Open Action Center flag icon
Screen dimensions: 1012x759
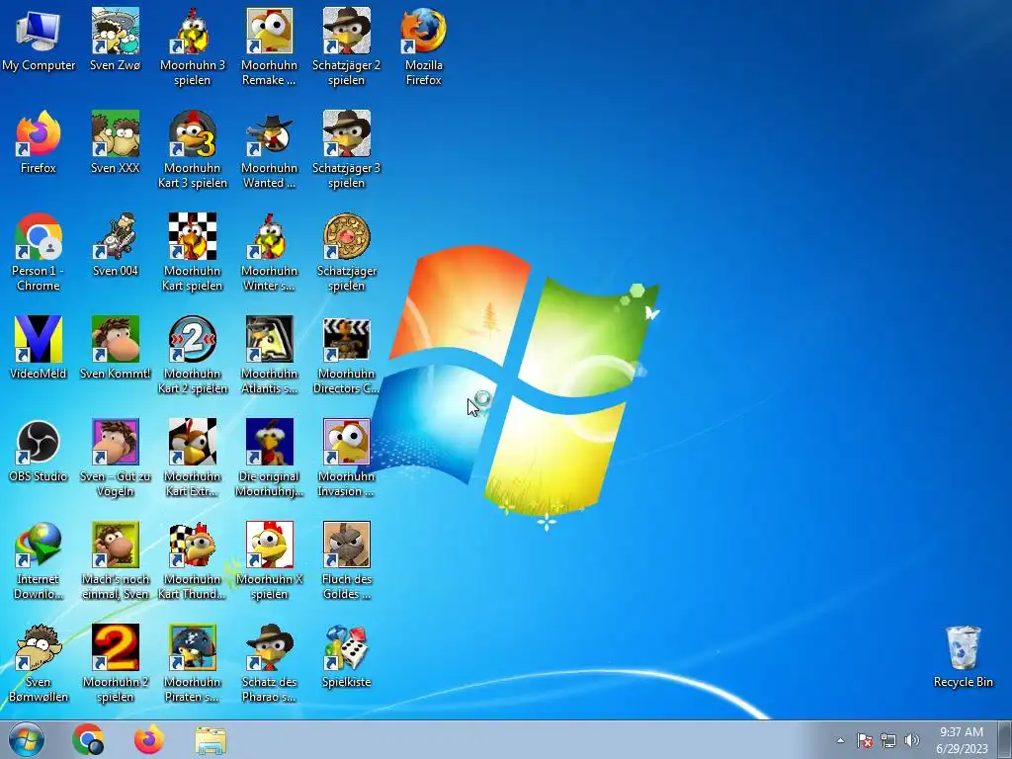click(865, 740)
